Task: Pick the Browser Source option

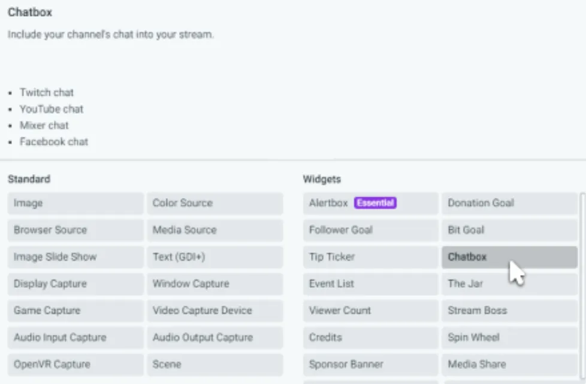Action: click(75, 230)
